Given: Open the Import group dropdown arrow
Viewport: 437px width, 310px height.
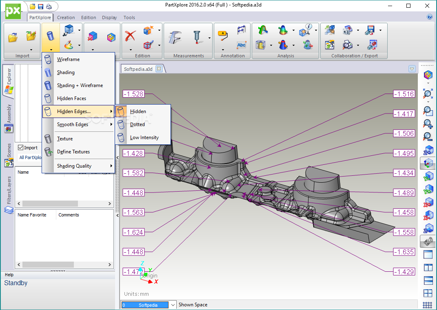Looking at the screenshot, I should (31, 50).
